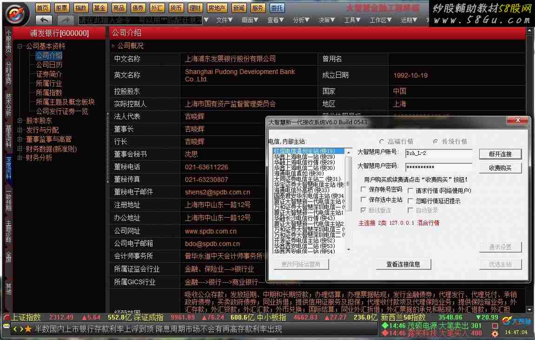
Task: Select 海通电信真如 server entry
Action: coord(299,173)
